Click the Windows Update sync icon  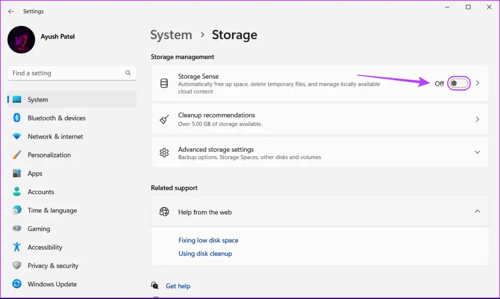(x=17, y=284)
